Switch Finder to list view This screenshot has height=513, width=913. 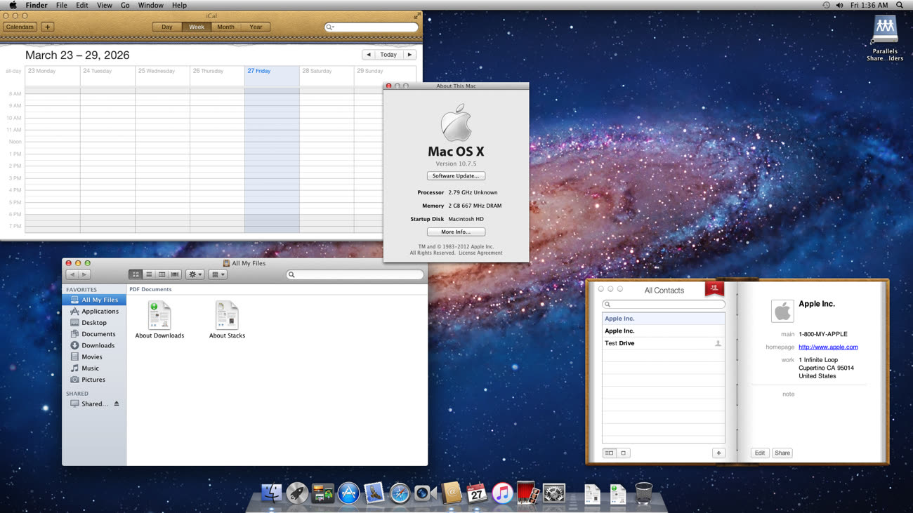coord(149,274)
